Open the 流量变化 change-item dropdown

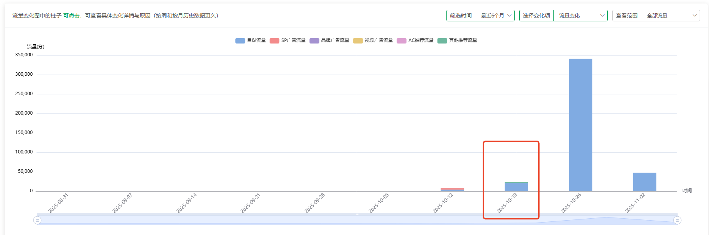click(580, 16)
